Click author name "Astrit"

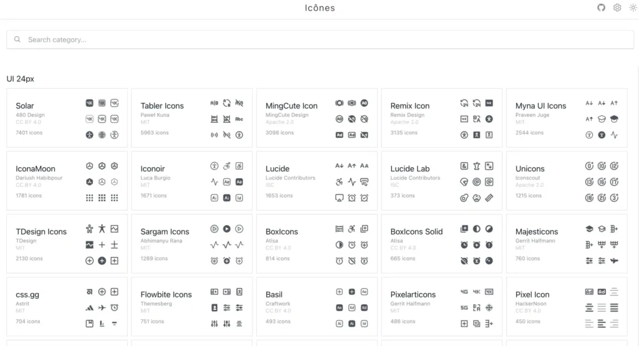[x=22, y=304]
